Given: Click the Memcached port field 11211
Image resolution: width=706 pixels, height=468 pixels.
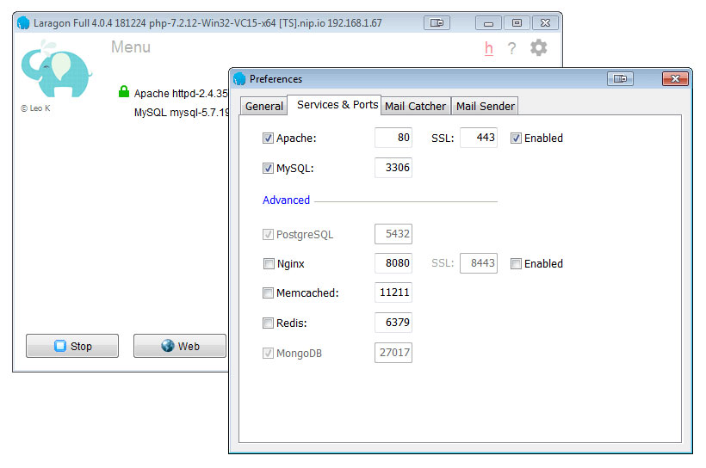Looking at the screenshot, I should [393, 292].
